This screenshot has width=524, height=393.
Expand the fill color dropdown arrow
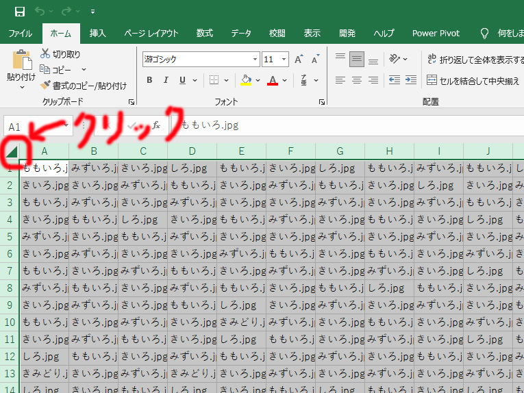tap(258, 81)
